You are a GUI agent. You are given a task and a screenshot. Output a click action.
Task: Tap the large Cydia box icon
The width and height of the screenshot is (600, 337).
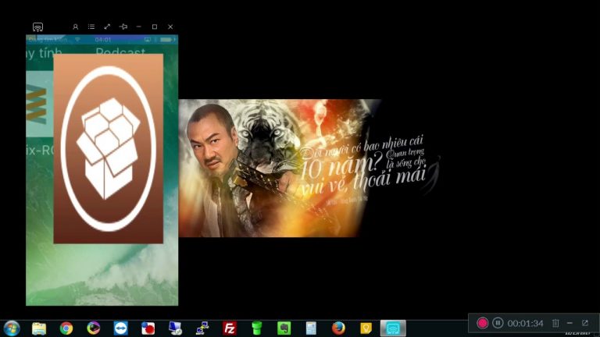(x=109, y=148)
